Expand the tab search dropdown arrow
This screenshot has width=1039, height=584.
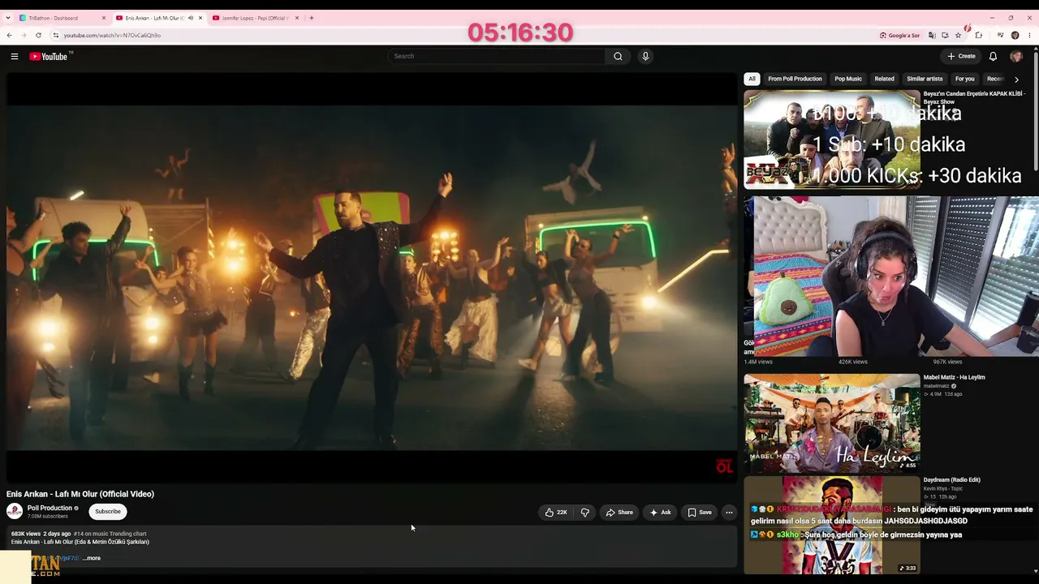coord(8,18)
